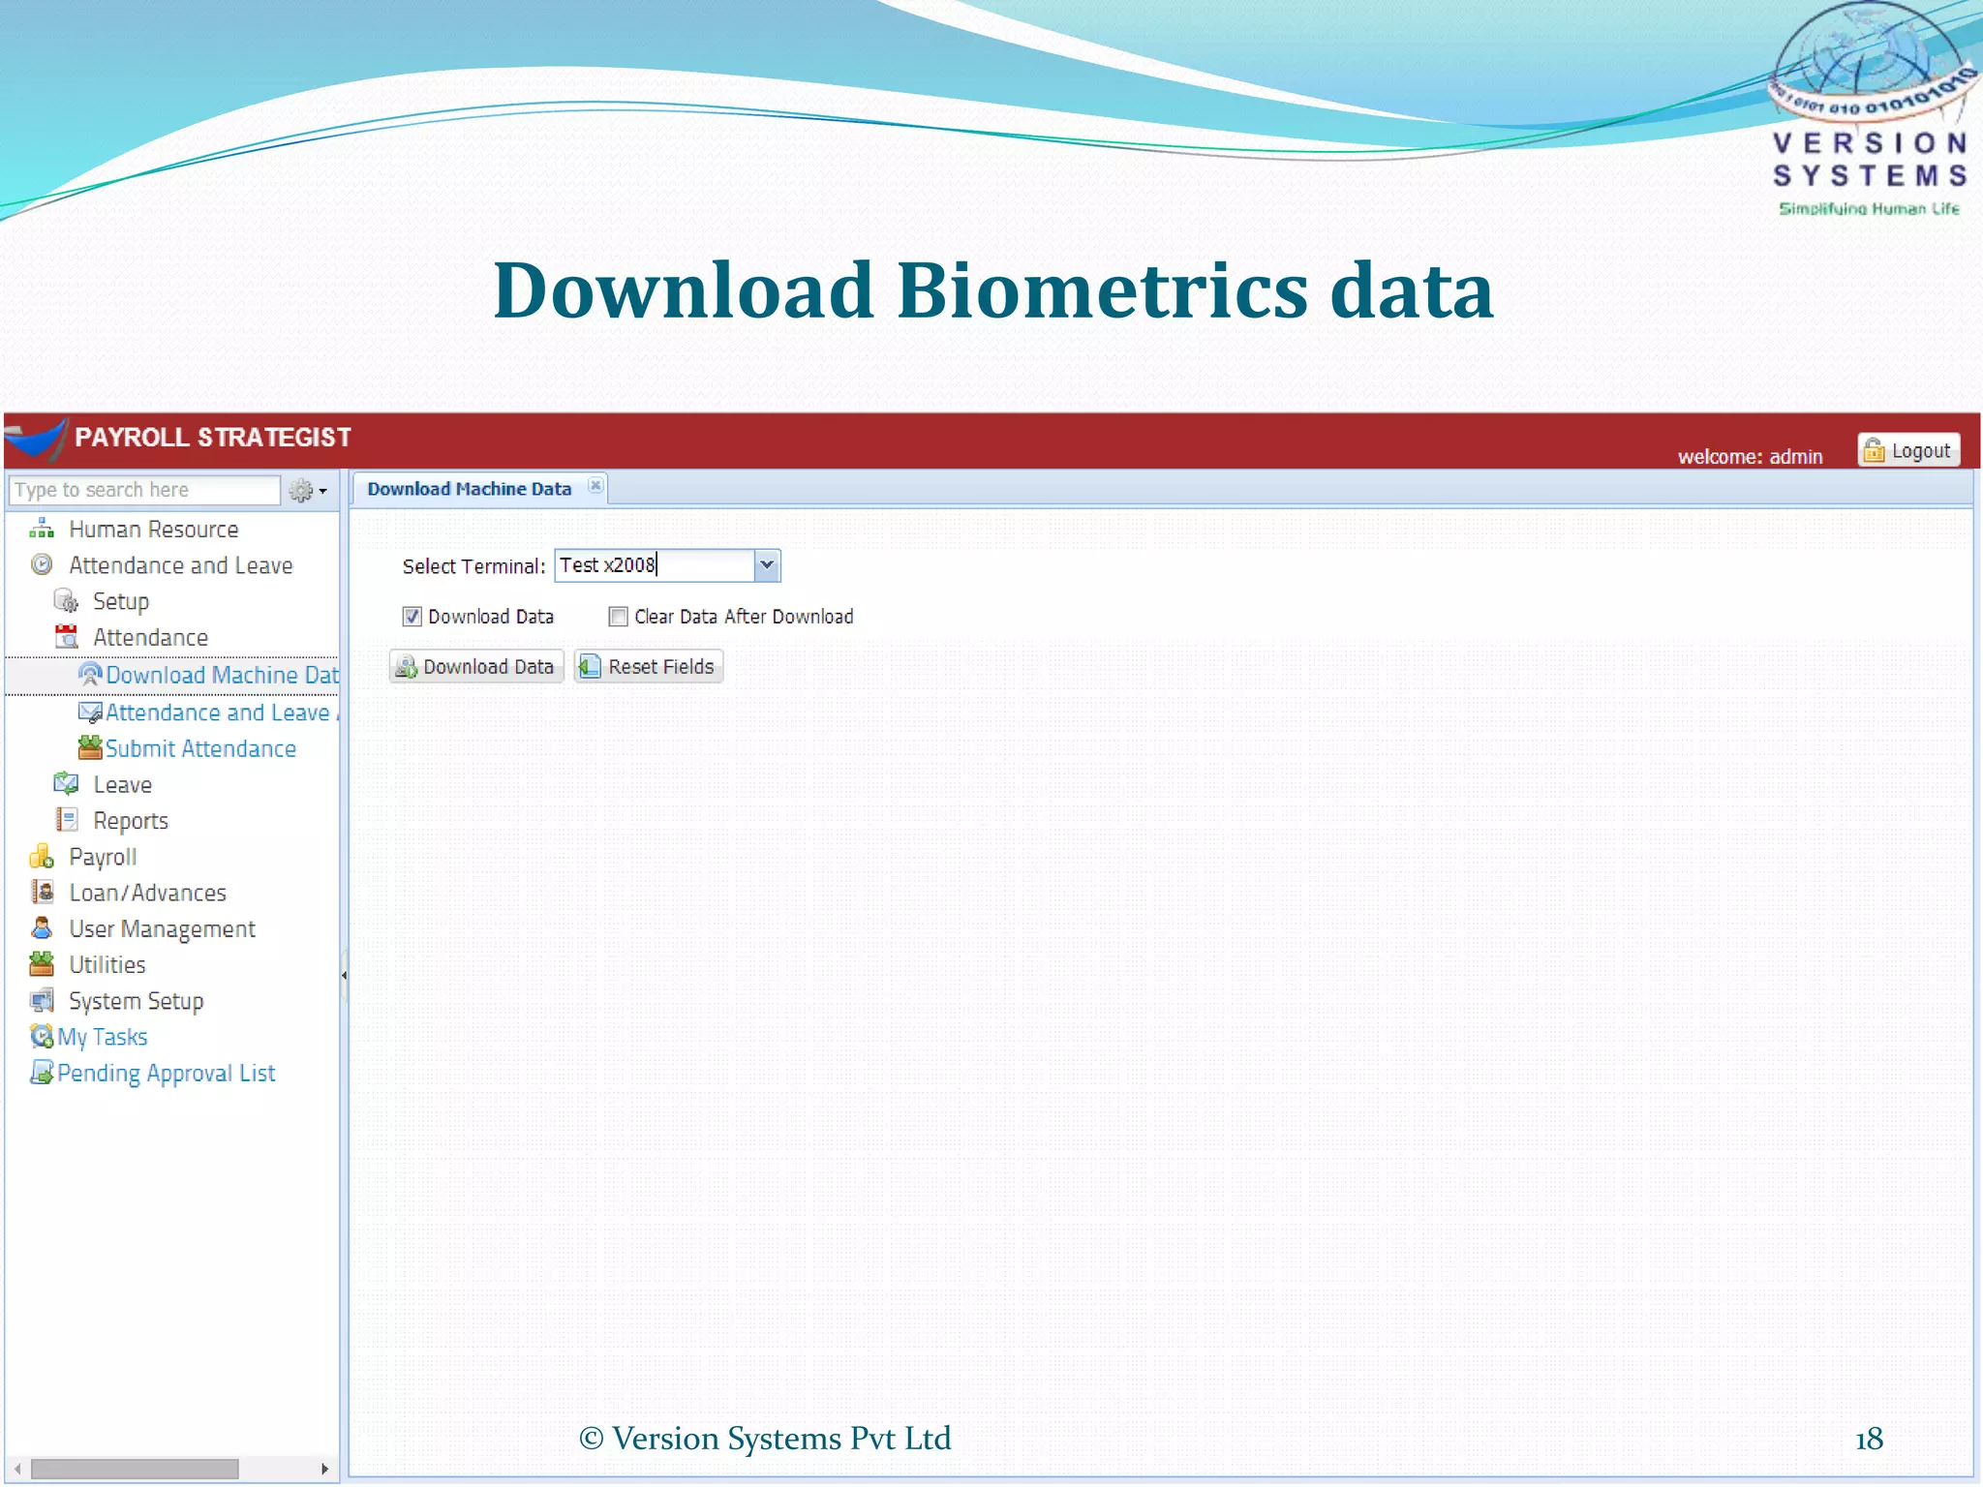Screen dimensions: 1983x1487
Task: Click the sidebar scroll right arrow
Action: pos(324,1469)
